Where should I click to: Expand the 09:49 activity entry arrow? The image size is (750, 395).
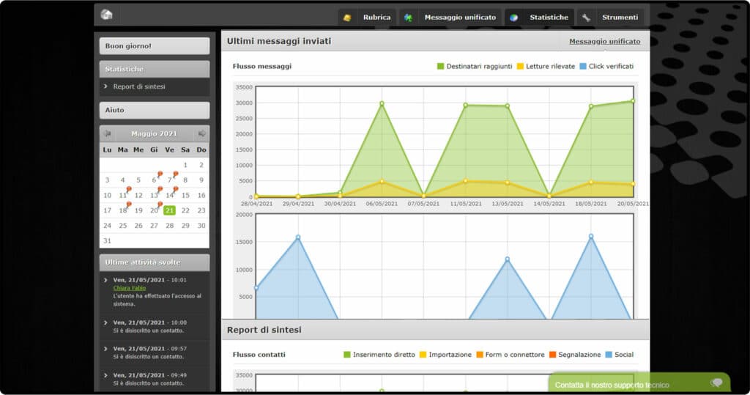point(105,375)
